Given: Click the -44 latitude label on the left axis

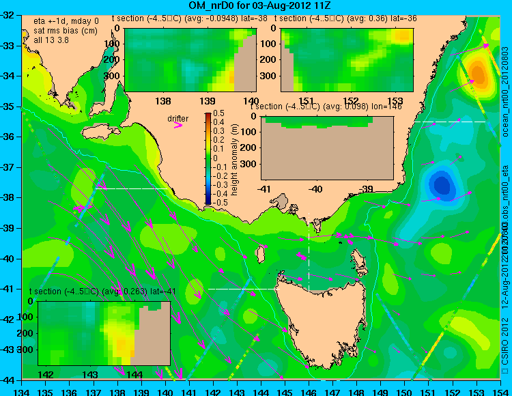Looking at the screenshot, I should [7, 380].
